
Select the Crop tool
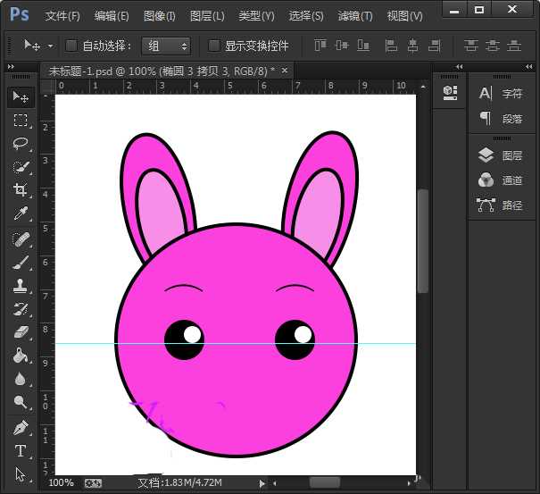coord(20,190)
